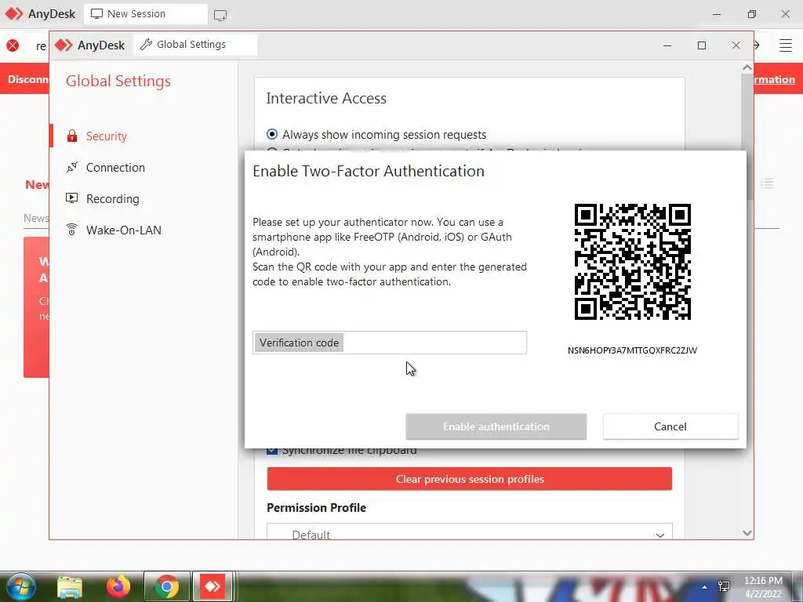The width and height of the screenshot is (803, 602).
Task: Click the secret key NSN6HOPY3A7MTTGOXFRC2ZJW text
Action: tap(632, 350)
